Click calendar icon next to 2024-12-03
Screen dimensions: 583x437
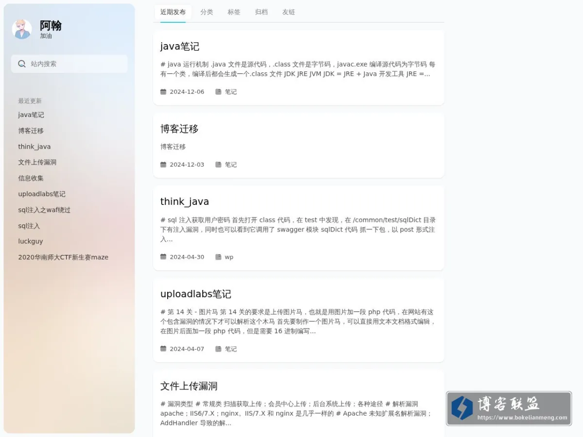(x=163, y=165)
